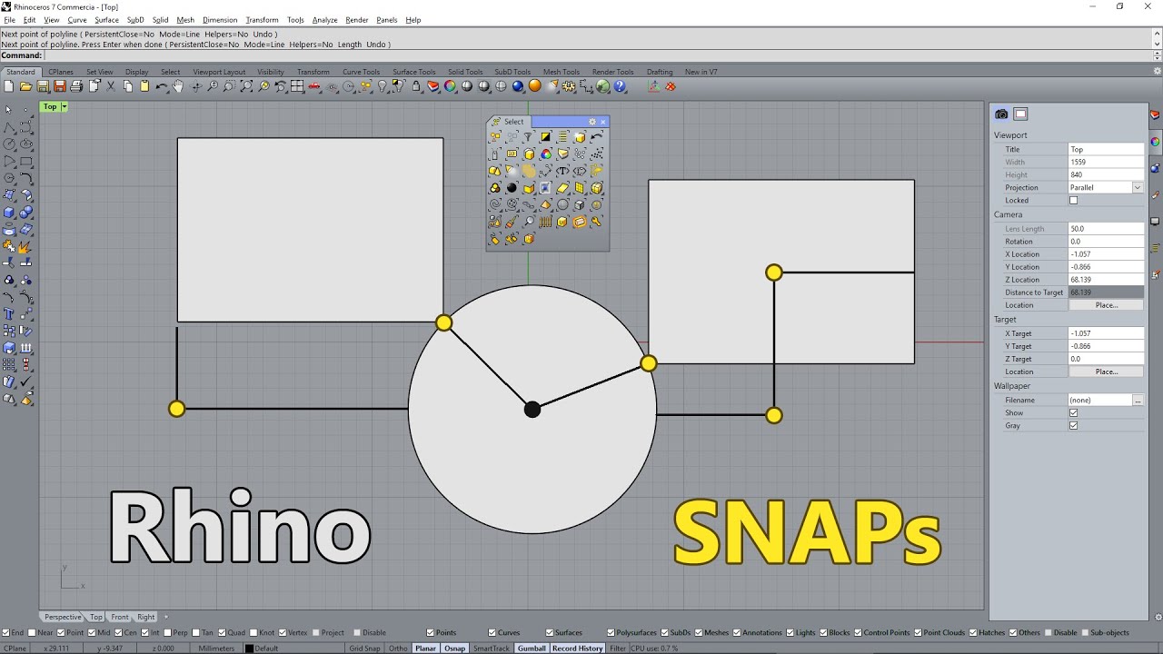
Task: Open the Top viewport title dropdown arrow
Action: tap(65, 107)
